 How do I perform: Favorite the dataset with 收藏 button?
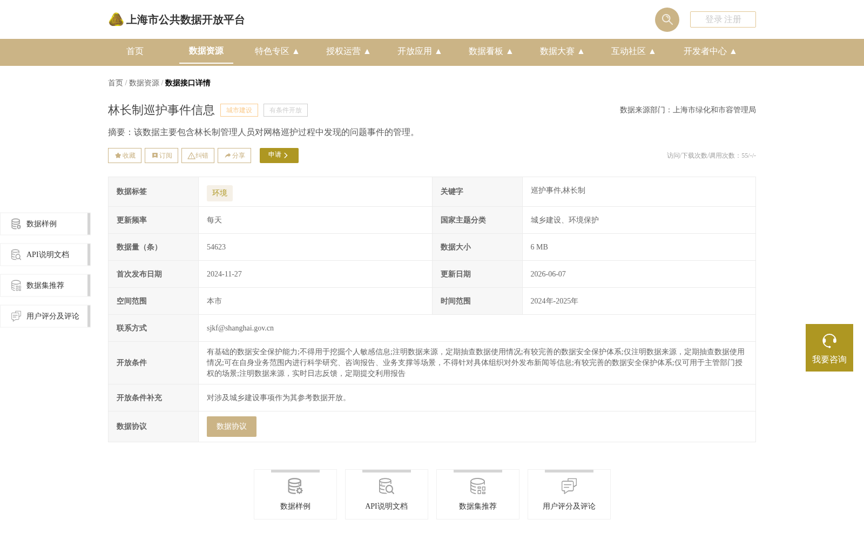click(125, 156)
